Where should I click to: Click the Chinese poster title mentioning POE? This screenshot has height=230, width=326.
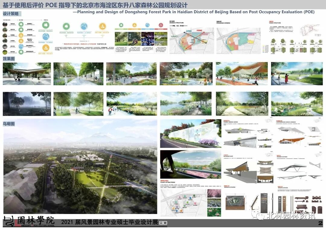point(95,5)
